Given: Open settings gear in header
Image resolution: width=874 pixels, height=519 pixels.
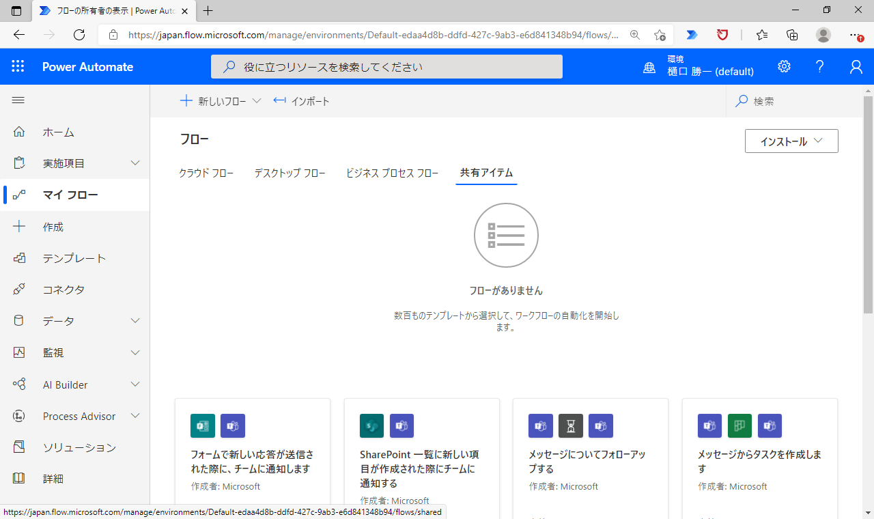Looking at the screenshot, I should pyautogui.click(x=784, y=66).
